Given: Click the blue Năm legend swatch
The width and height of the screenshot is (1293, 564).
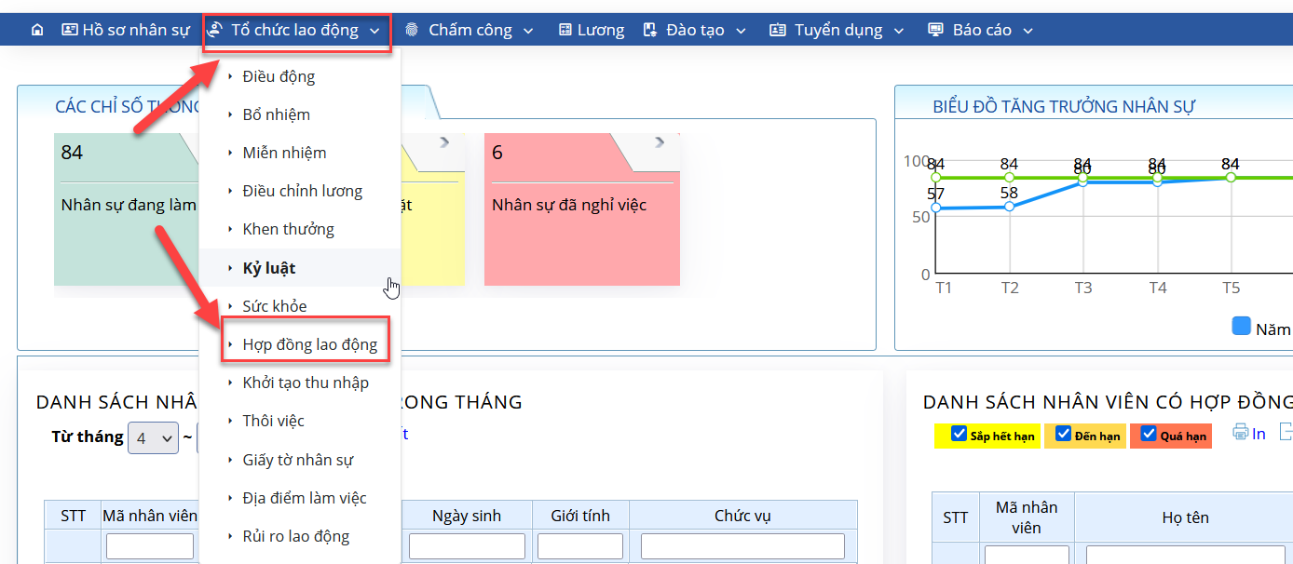Looking at the screenshot, I should 1241,326.
